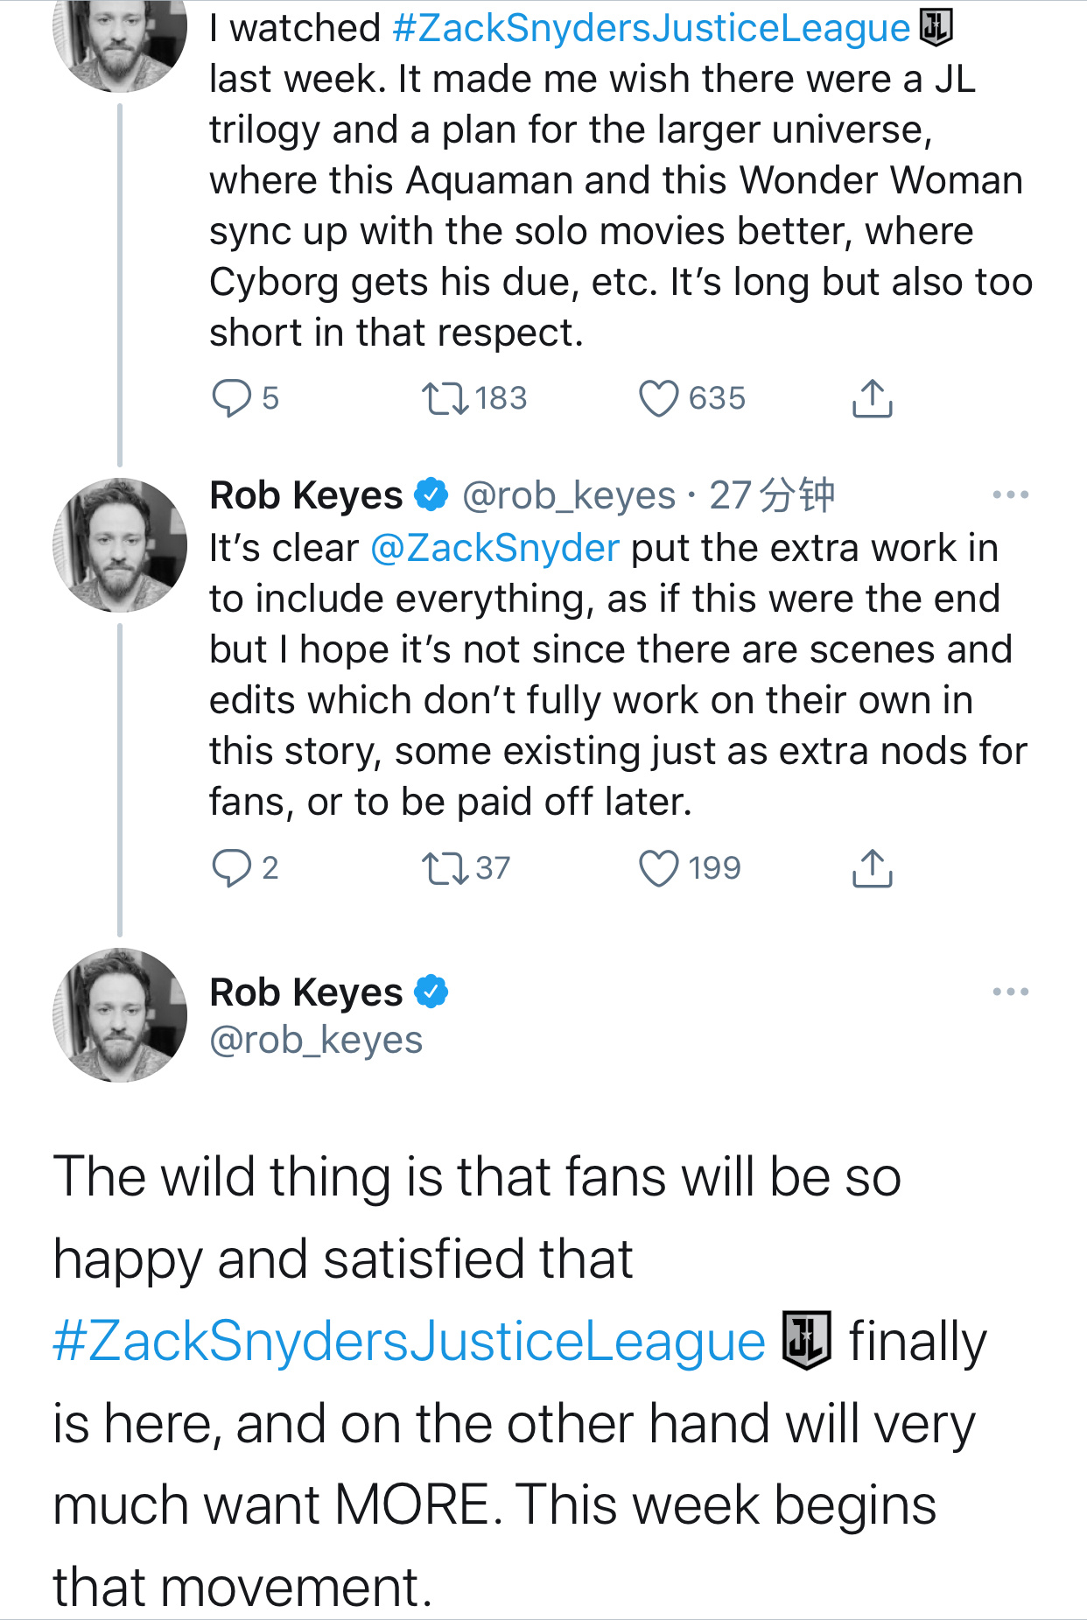The image size is (1087, 1620).
Task: Retweet the tweet with 37 retweets
Action: [445, 868]
